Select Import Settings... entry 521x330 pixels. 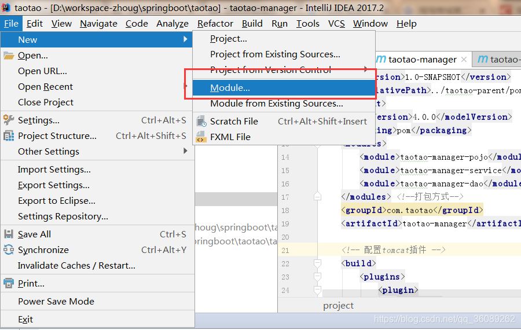[97, 170]
